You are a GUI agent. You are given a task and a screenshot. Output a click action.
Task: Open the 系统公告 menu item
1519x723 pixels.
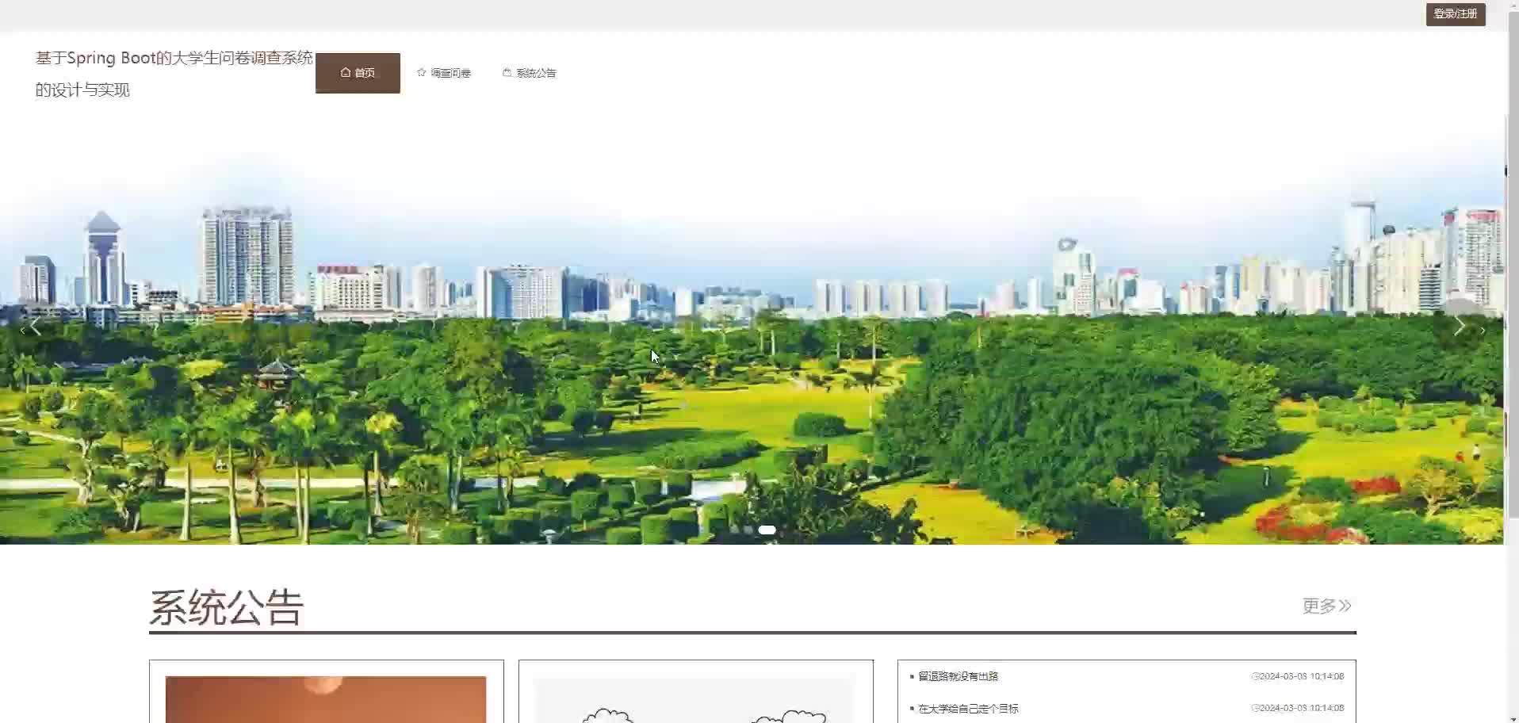(x=530, y=73)
